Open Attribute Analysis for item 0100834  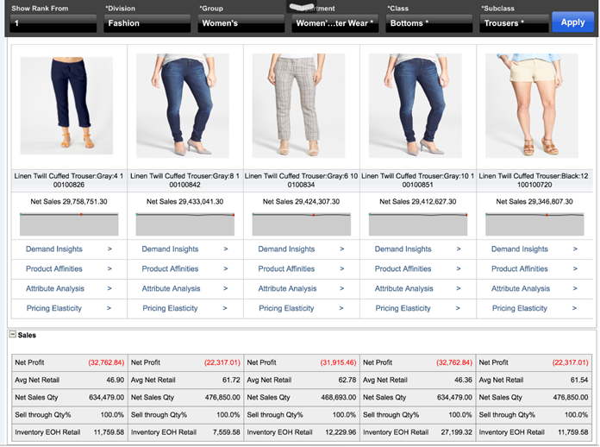[x=287, y=288]
